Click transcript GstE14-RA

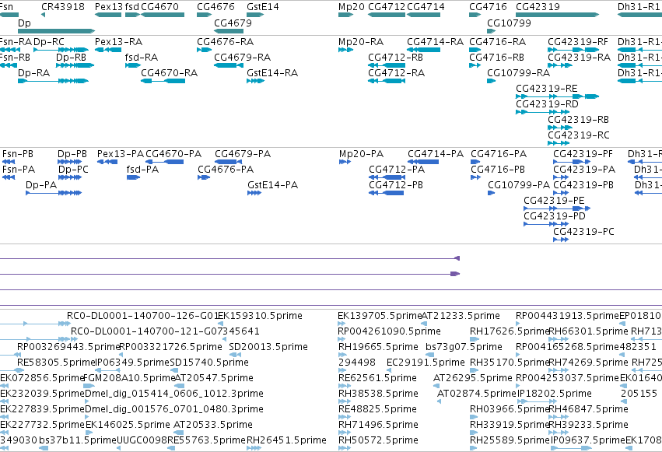[272, 73]
